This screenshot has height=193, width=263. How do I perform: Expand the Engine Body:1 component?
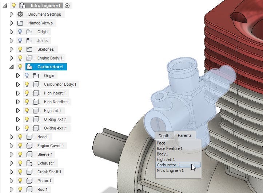coord(11,58)
